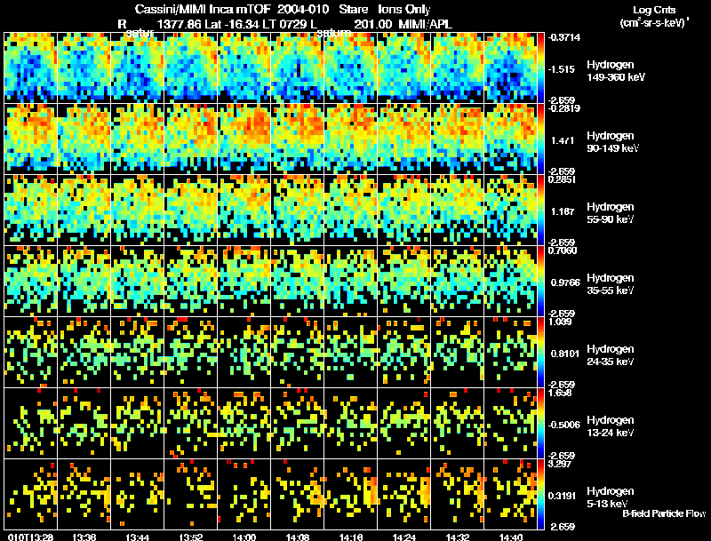
Task: Click the 1.167 color scale value
Action: pos(563,211)
